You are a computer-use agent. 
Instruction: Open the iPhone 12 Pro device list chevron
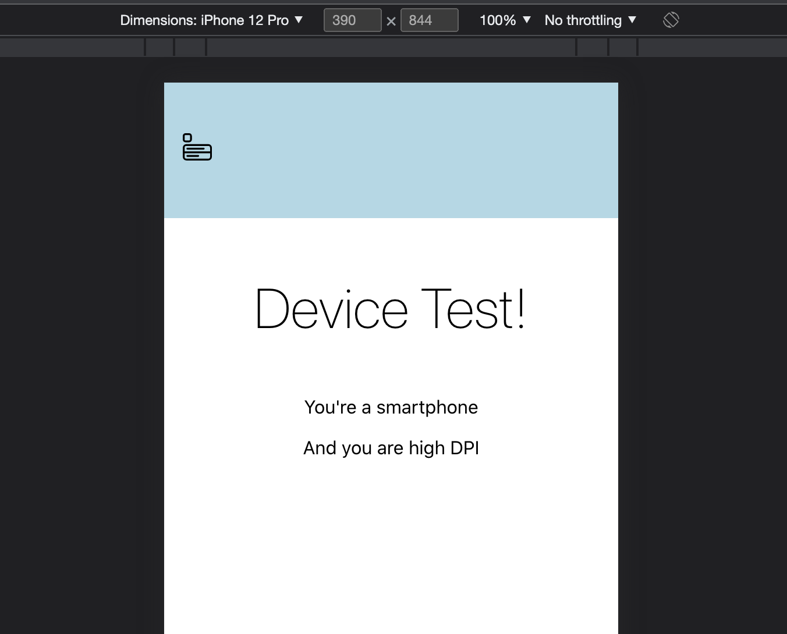tap(299, 20)
